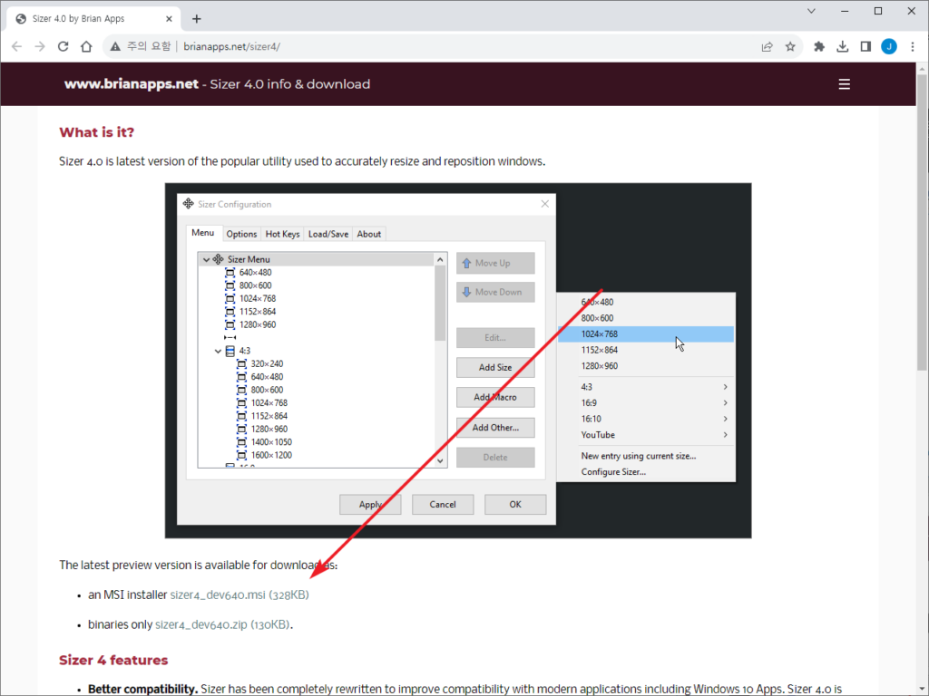Image resolution: width=929 pixels, height=696 pixels.
Task: Select the Sizer 4.0 by Brian Apps tab
Action: (91, 18)
